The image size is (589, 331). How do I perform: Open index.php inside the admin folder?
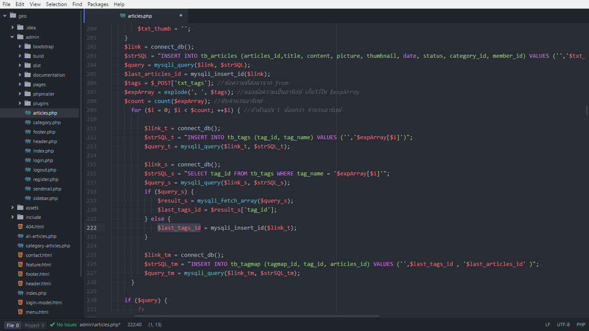(x=43, y=151)
